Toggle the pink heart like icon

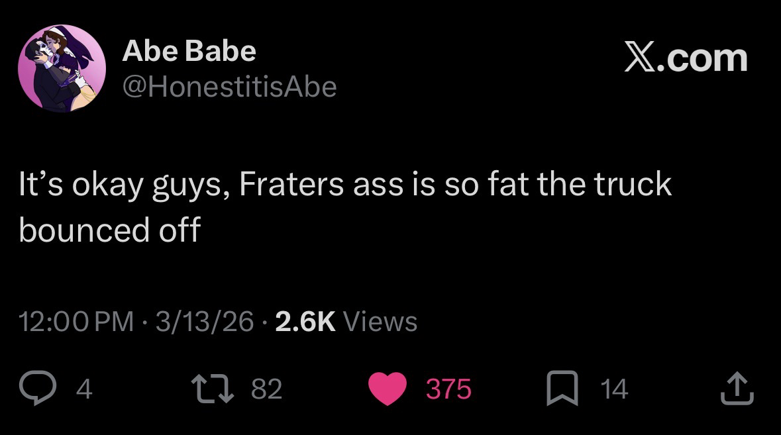(386, 389)
